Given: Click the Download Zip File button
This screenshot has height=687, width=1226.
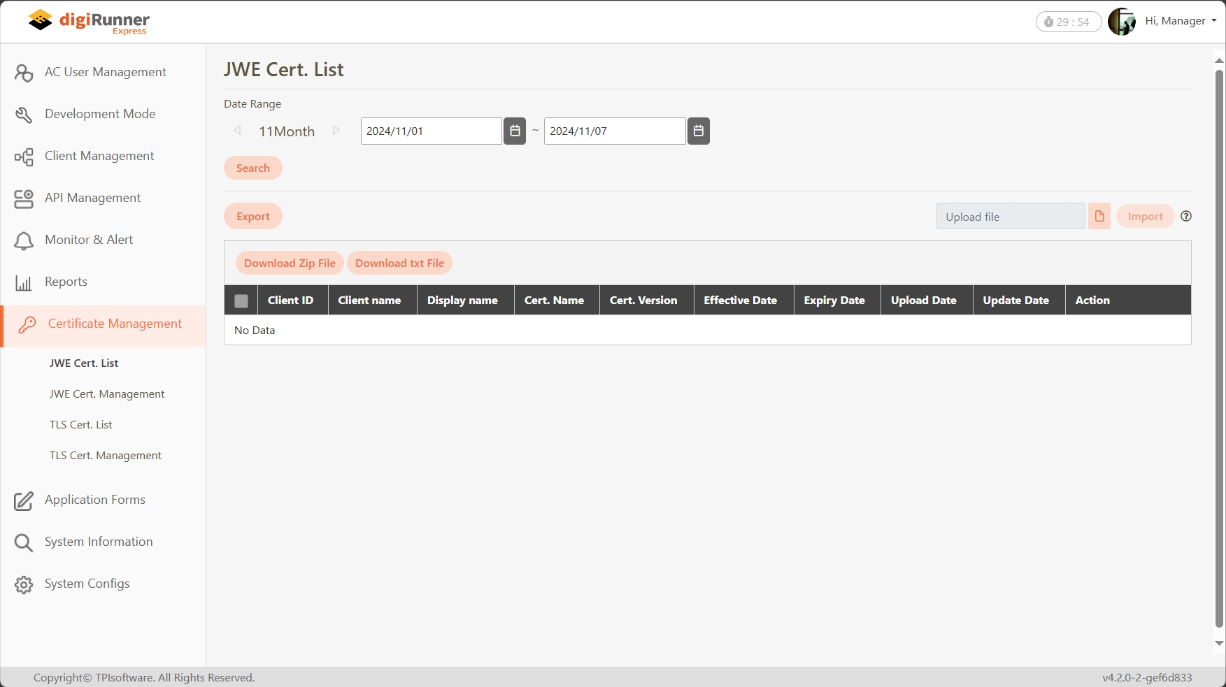Looking at the screenshot, I should coord(290,263).
